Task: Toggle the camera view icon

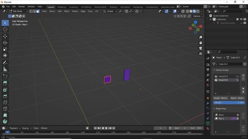Action: pyautogui.click(x=201, y=48)
